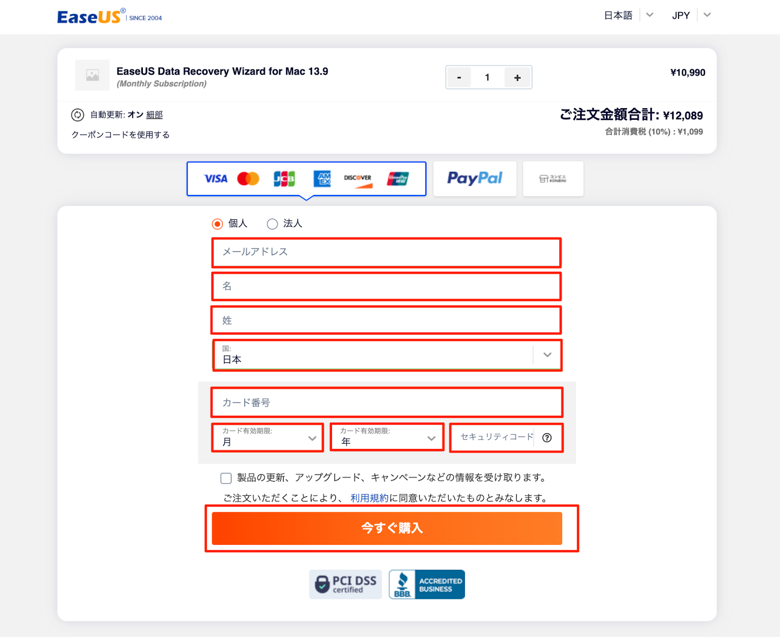Click the 今すぐ購入 purchase button
This screenshot has width=780, height=637.
pyautogui.click(x=387, y=528)
